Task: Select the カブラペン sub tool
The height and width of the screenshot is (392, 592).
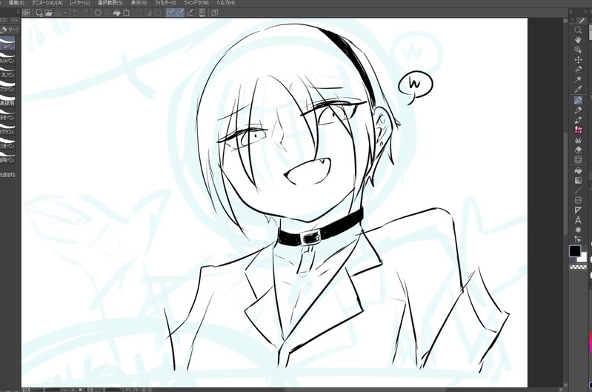Action: [7, 86]
